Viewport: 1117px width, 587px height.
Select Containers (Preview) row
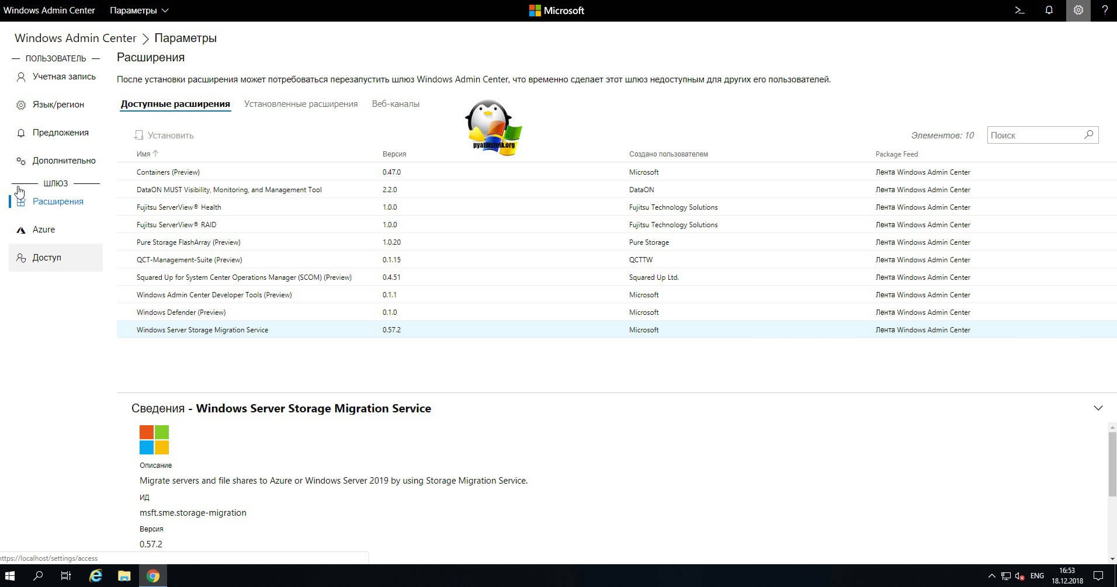[617, 172]
